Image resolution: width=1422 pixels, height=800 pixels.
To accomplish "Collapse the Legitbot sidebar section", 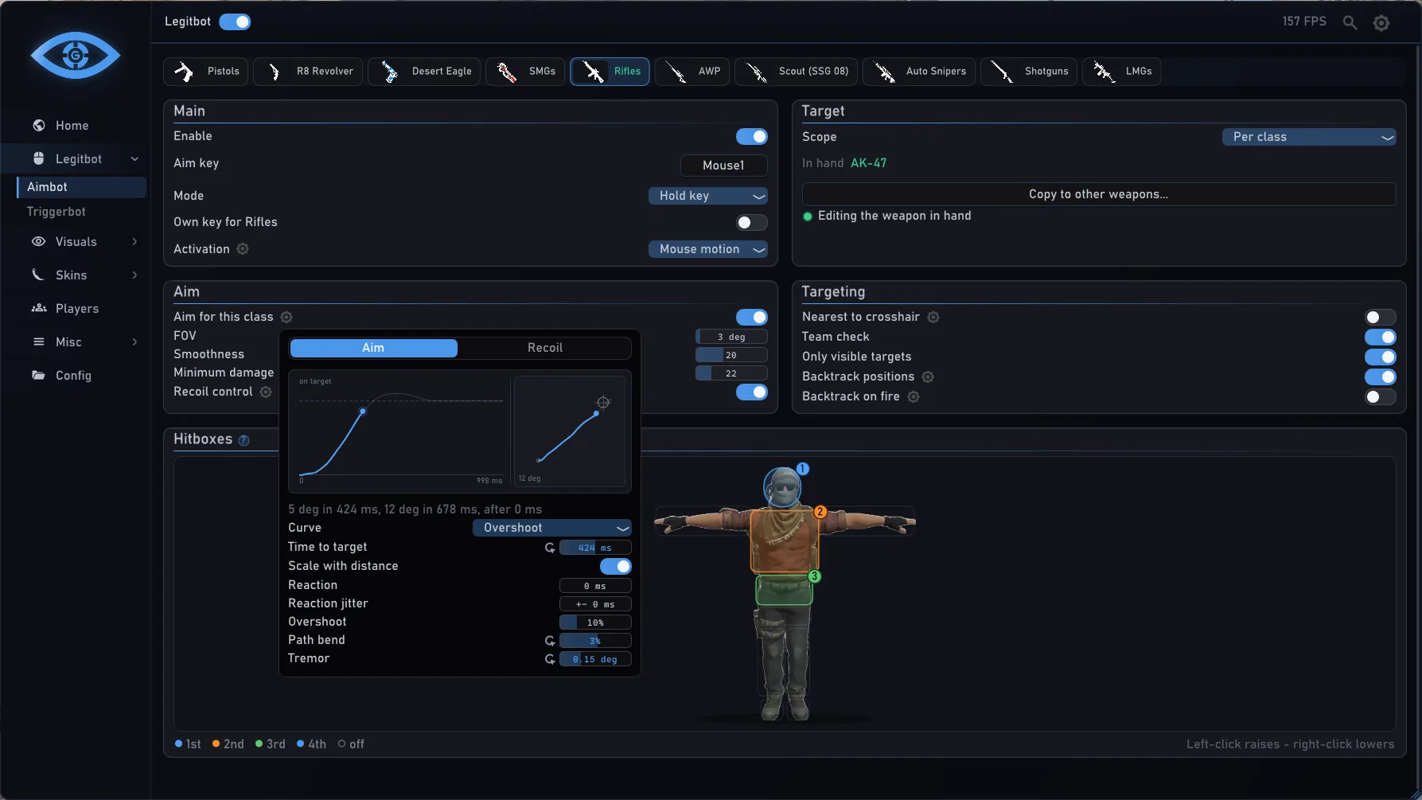I will pos(134,159).
